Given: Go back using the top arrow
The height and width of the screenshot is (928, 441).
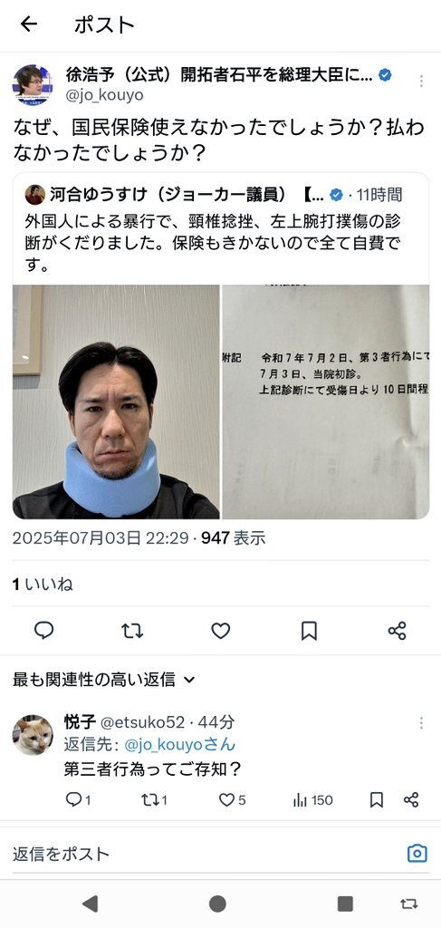Looking at the screenshot, I should (28, 24).
